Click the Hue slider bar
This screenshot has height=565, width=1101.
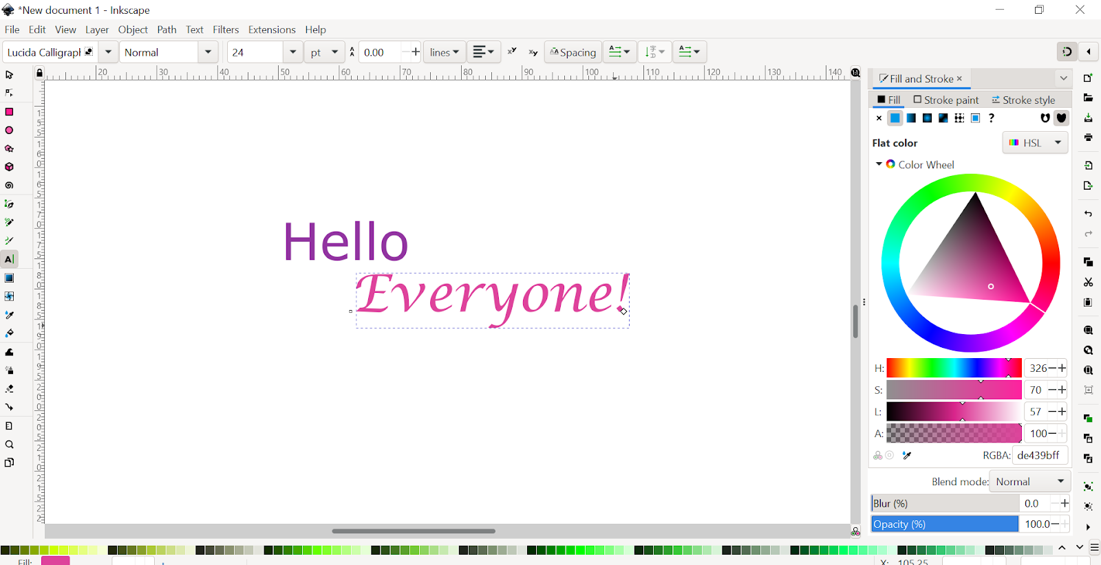pos(954,368)
